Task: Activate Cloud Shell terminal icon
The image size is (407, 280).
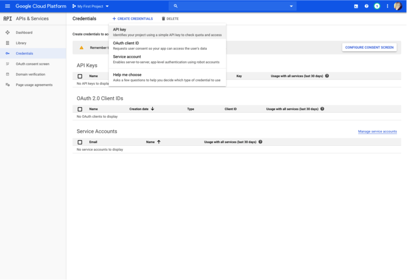Action: [356, 6]
